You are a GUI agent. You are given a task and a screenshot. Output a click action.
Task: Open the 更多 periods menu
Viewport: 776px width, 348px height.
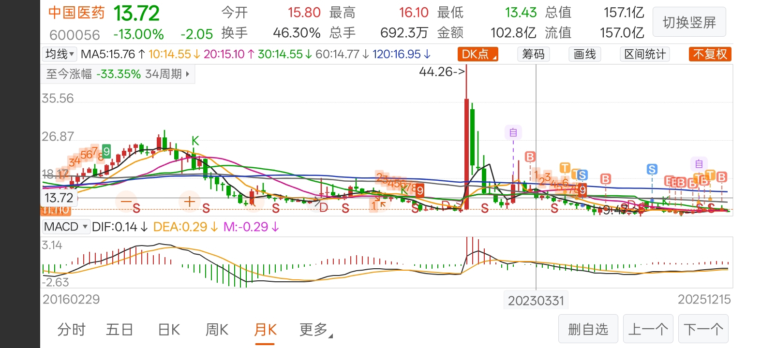(x=315, y=330)
